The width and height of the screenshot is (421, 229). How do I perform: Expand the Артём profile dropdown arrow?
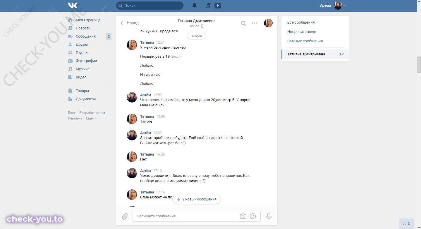(x=345, y=6)
